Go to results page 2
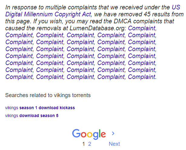This screenshot has width=186, height=150. (90, 144)
